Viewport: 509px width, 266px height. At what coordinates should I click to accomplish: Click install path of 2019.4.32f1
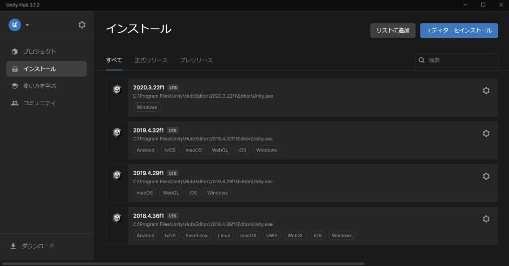coord(203,138)
